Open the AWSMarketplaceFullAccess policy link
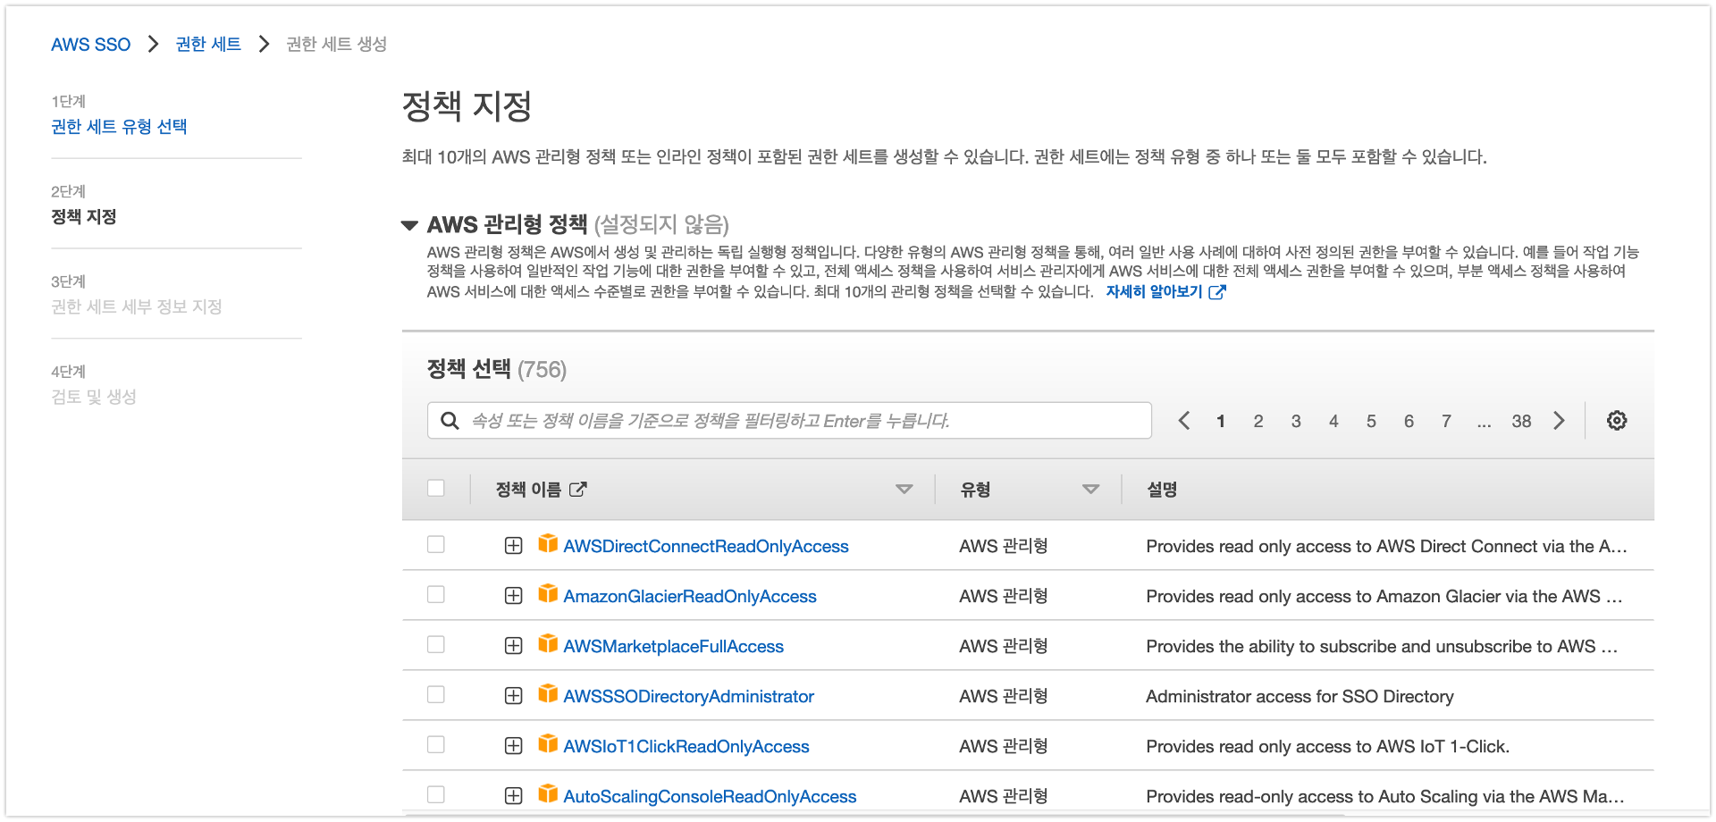The image size is (1716, 822). pos(673,646)
